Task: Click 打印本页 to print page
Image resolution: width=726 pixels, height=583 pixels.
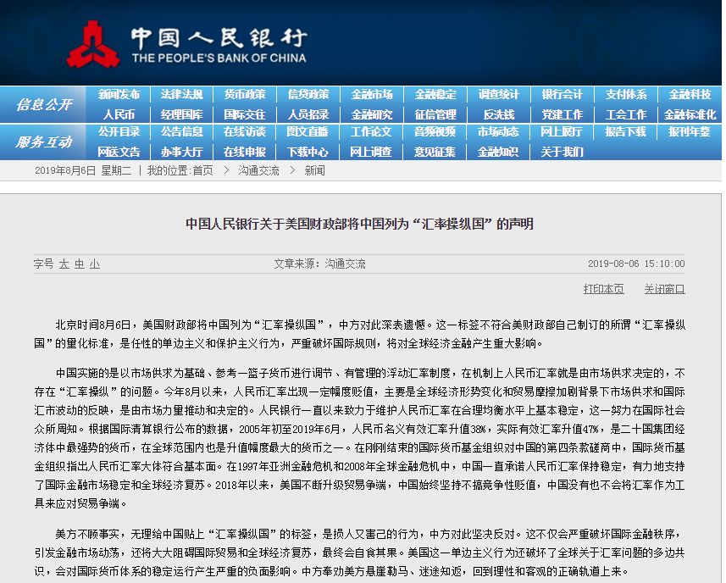Action: tap(604, 289)
